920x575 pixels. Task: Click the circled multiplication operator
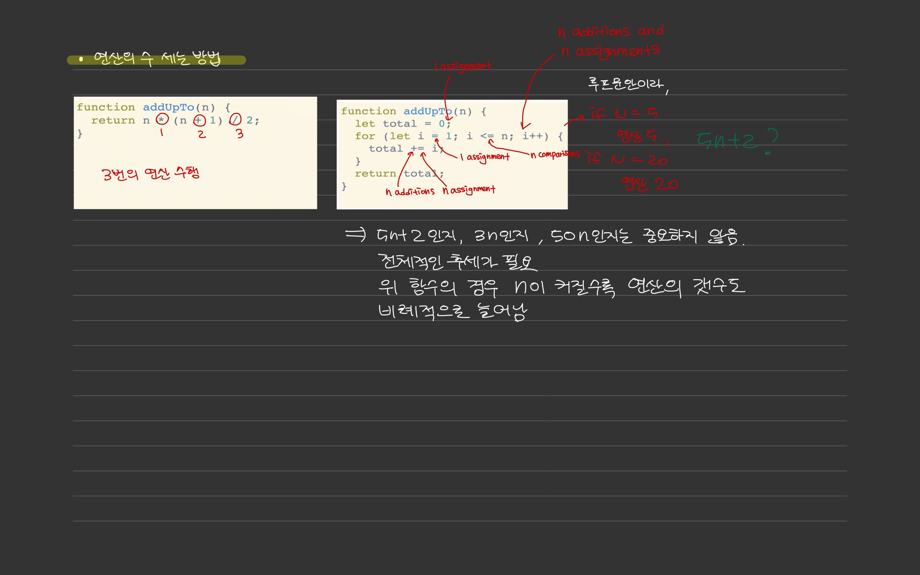pyautogui.click(x=162, y=120)
